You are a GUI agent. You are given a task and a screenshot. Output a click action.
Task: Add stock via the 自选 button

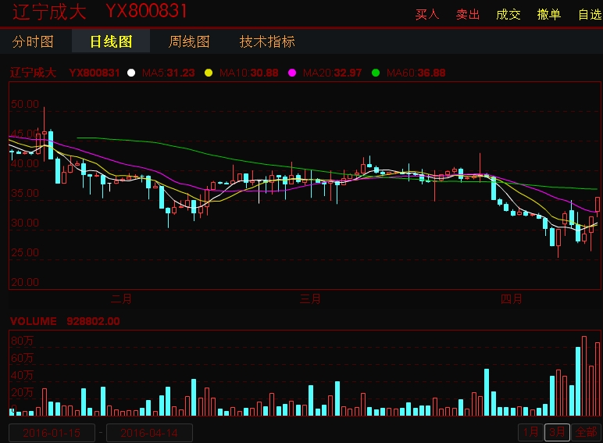coord(588,14)
